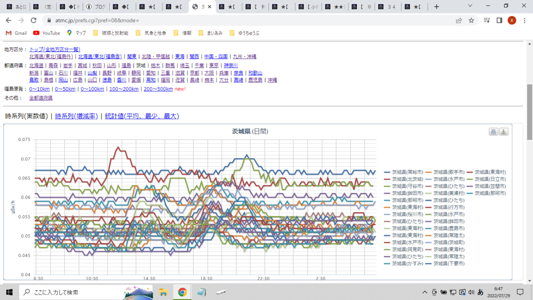Reload the page
The height and width of the screenshot is (300, 533).
pos(33,20)
